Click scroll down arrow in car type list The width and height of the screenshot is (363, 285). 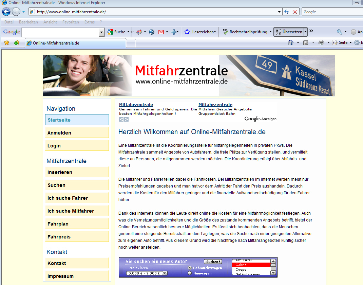[x=273, y=273]
